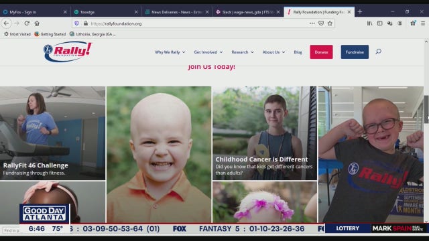This screenshot has width=429, height=241.
Task: Open Childhood Cancer is Different tile
Action: (x=265, y=133)
